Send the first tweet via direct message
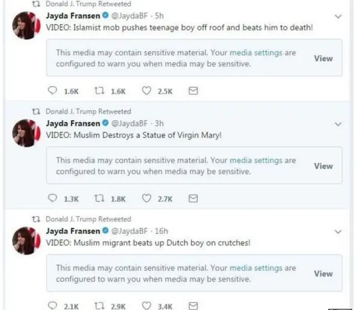This screenshot has height=310, width=356. coord(193,91)
